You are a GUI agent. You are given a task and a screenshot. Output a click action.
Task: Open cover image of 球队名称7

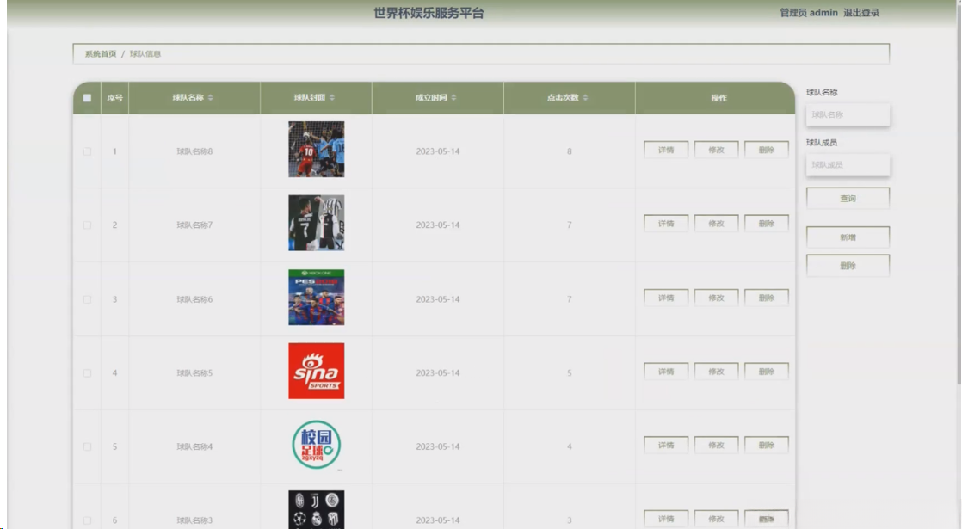(x=317, y=223)
